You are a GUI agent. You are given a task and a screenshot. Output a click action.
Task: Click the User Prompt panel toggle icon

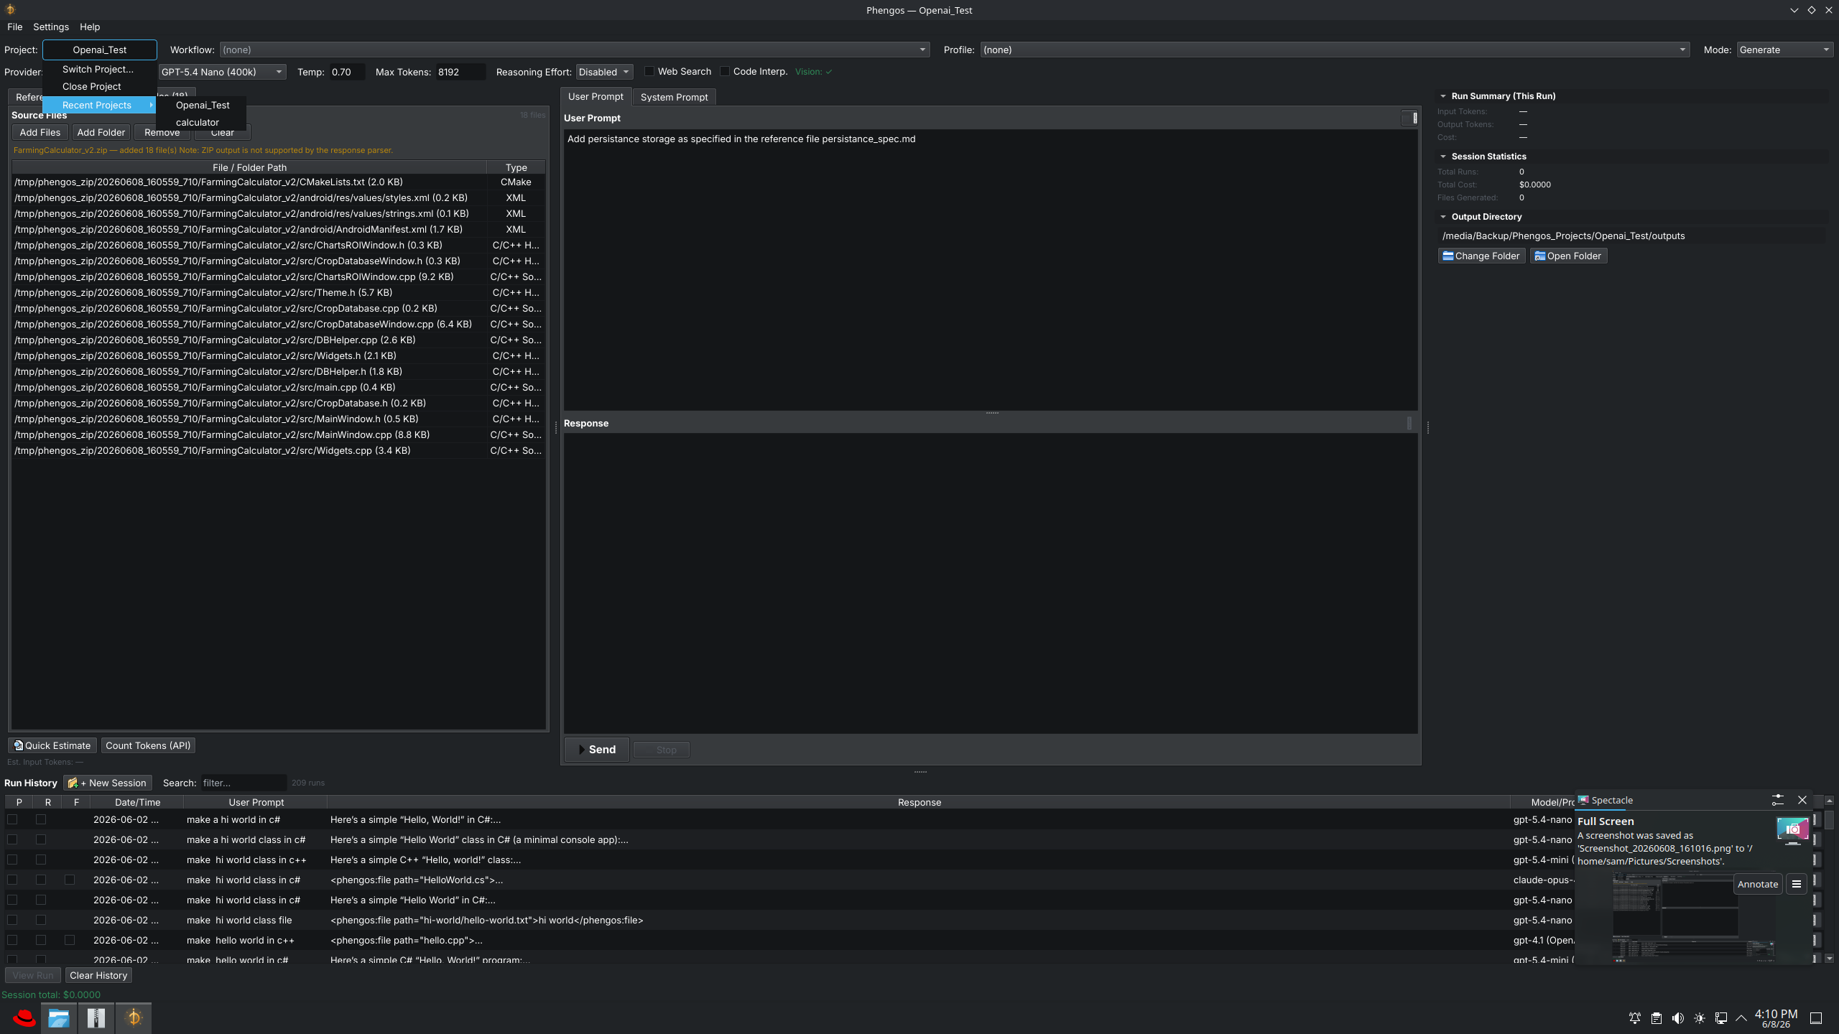tap(1409, 118)
